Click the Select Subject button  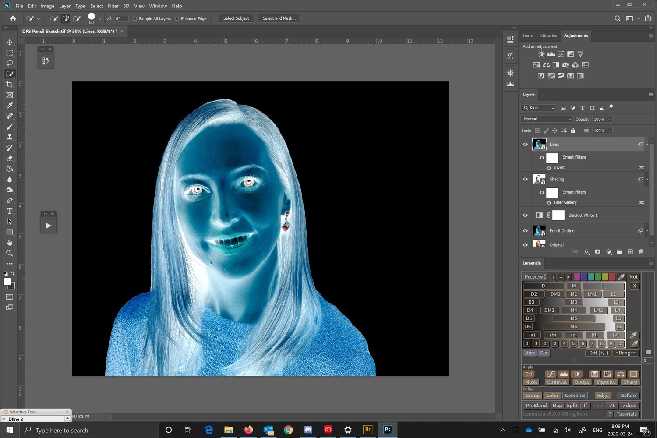pyautogui.click(x=236, y=18)
